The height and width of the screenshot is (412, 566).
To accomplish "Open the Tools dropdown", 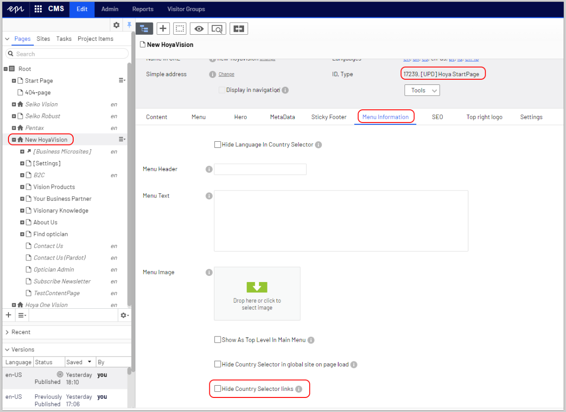I will pyautogui.click(x=422, y=90).
